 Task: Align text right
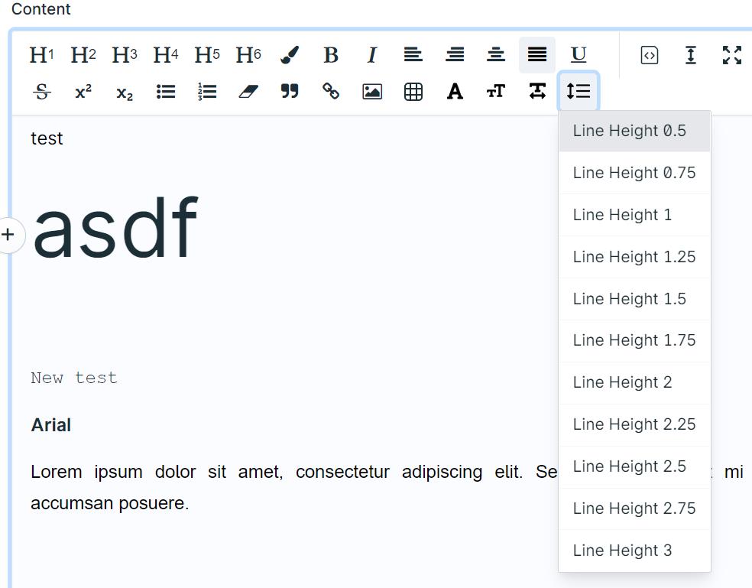455,55
